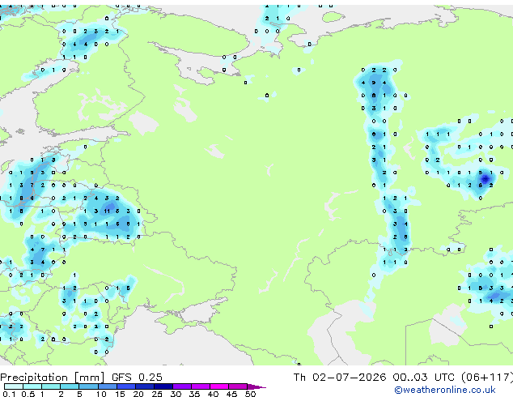Select the 45–50 mm legend color swatch

click(238, 386)
